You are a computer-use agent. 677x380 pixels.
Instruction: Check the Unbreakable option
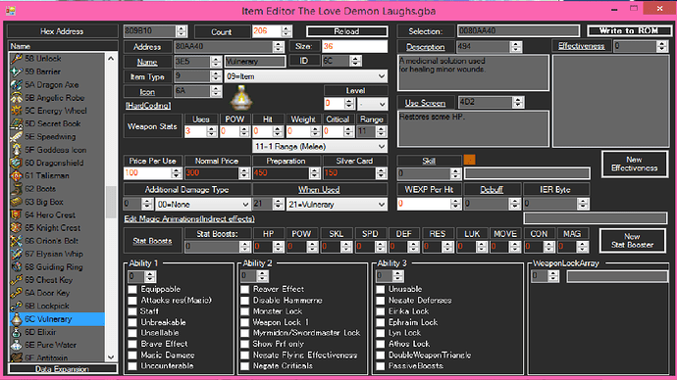pyautogui.click(x=132, y=322)
